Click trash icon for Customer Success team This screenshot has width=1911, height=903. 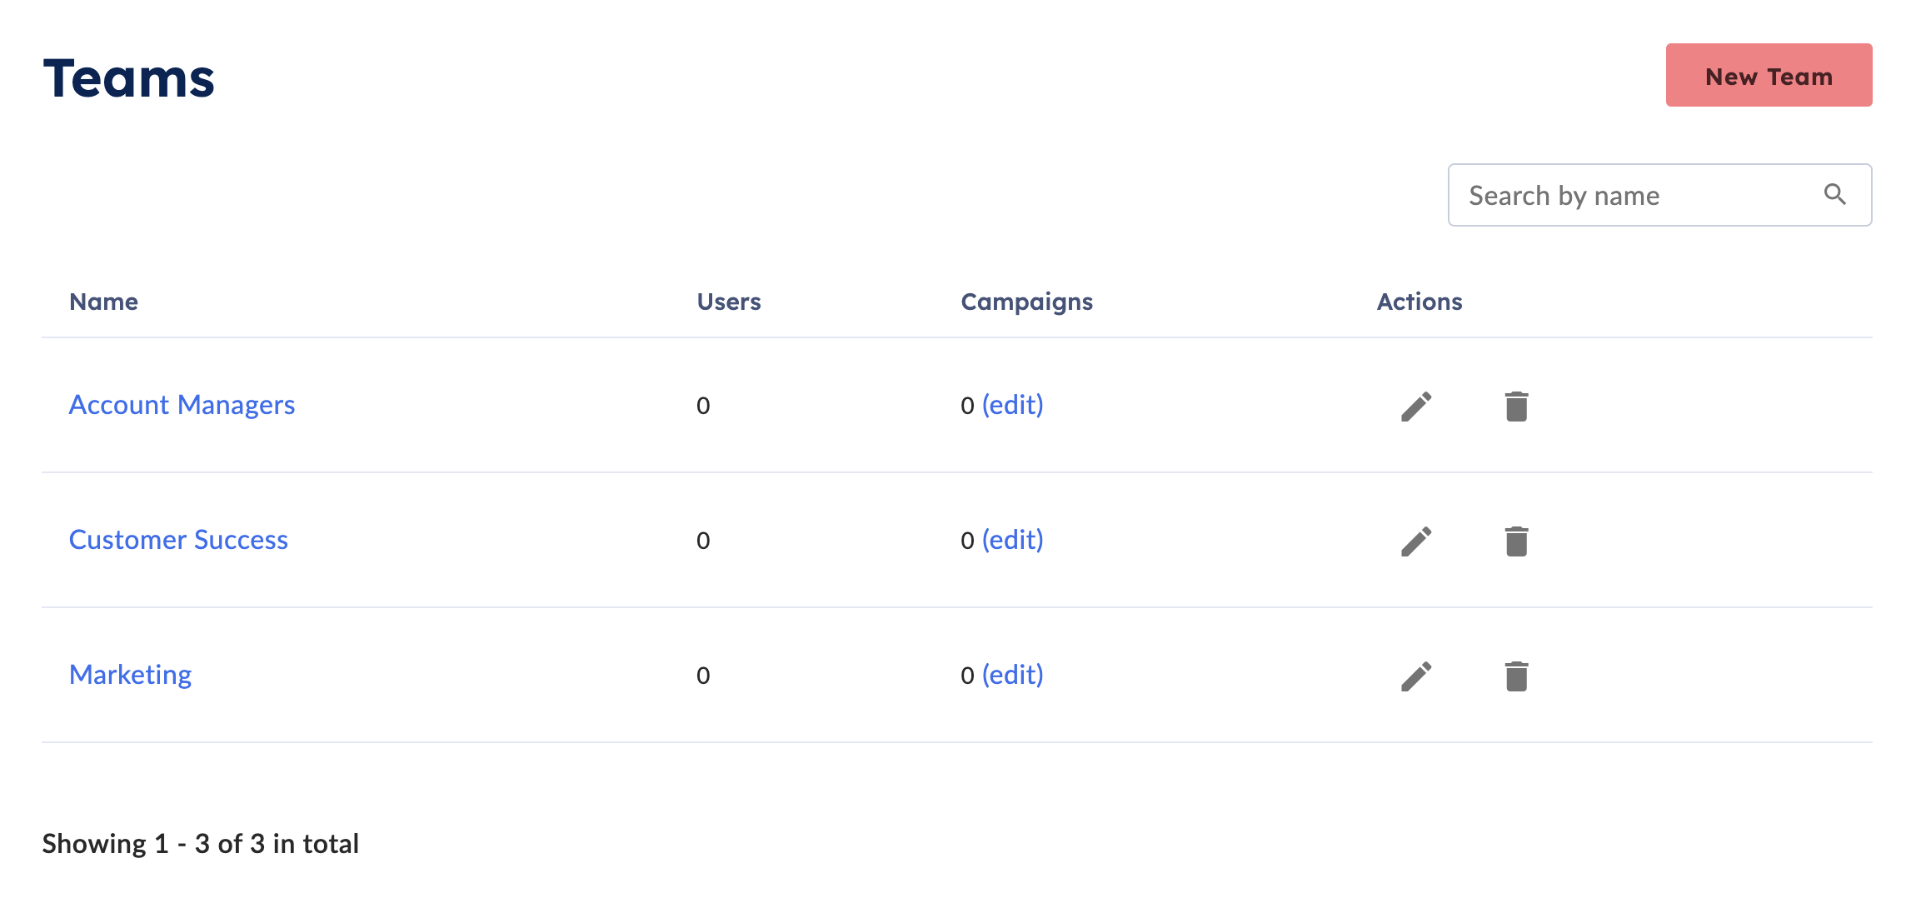[1516, 541]
